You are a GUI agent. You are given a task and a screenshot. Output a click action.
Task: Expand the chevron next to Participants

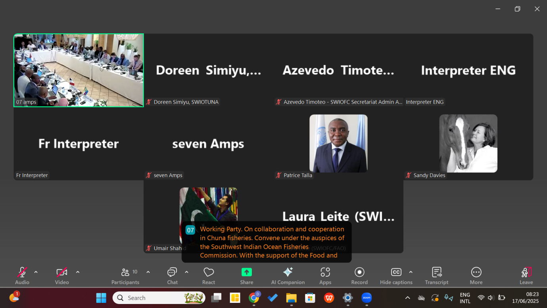pos(148,272)
